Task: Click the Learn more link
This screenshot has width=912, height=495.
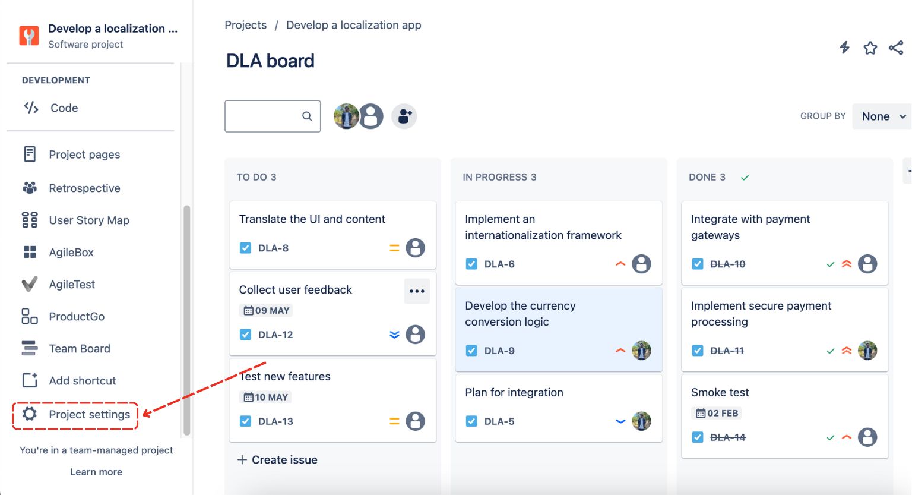Action: coord(96,472)
